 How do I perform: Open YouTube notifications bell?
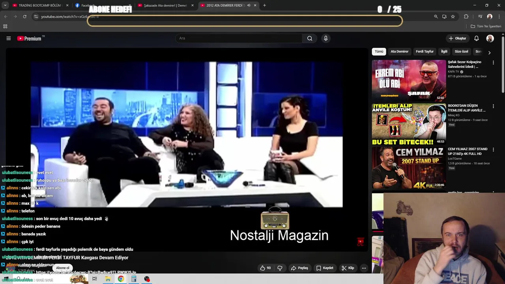477,38
